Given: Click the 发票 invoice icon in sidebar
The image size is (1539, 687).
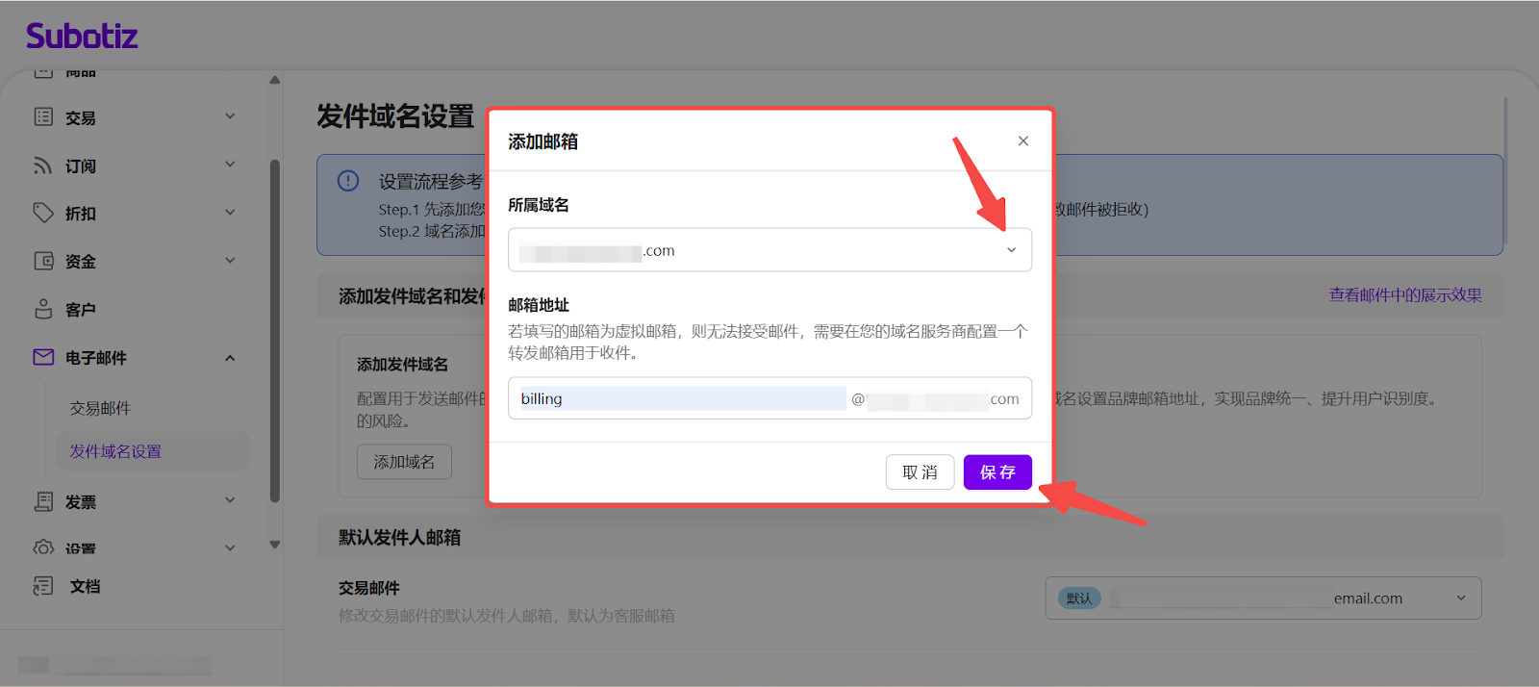Looking at the screenshot, I should pyautogui.click(x=43, y=501).
